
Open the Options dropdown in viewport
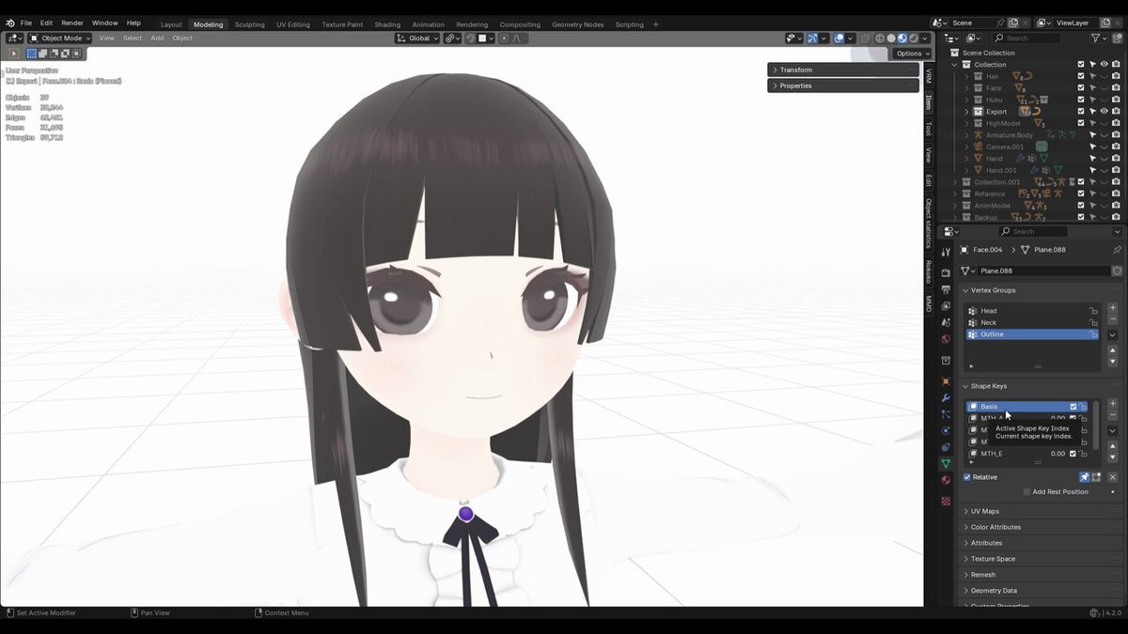point(912,54)
